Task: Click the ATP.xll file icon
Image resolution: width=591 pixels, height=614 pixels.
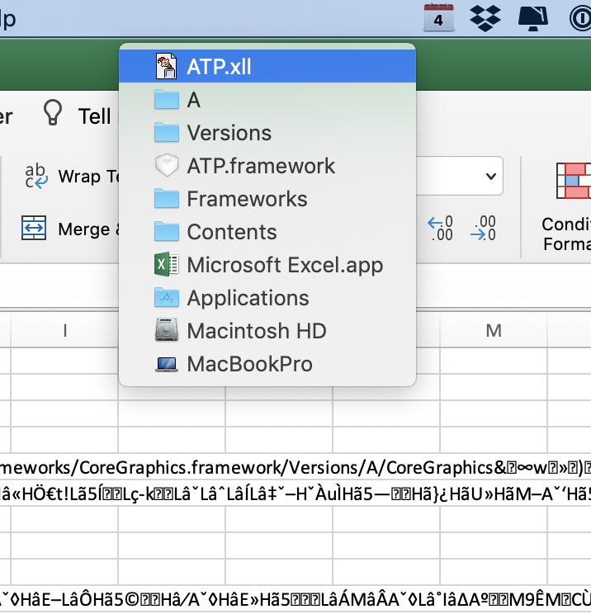Action: click(x=167, y=67)
